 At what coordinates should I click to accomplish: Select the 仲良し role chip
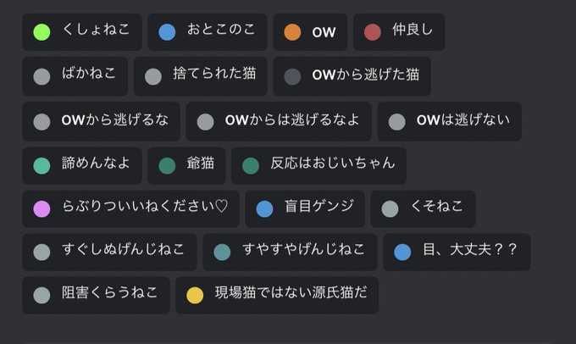[399, 32]
